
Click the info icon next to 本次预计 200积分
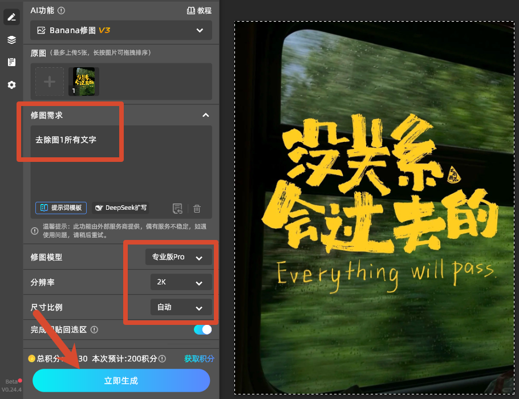tap(162, 359)
